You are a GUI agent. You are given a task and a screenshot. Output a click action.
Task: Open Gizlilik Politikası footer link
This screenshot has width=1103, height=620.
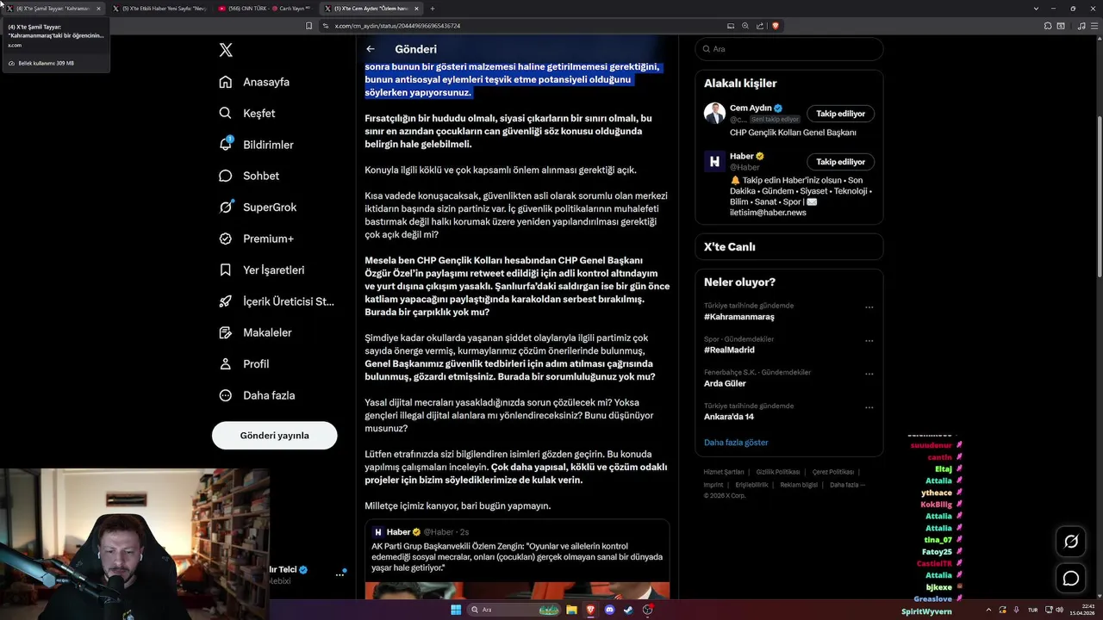pyautogui.click(x=778, y=472)
